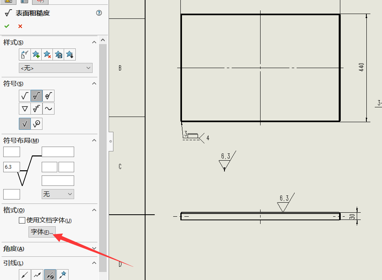The image size is (382, 280).
Task: Select the Basic surface finish symbol
Action: (x=24, y=96)
